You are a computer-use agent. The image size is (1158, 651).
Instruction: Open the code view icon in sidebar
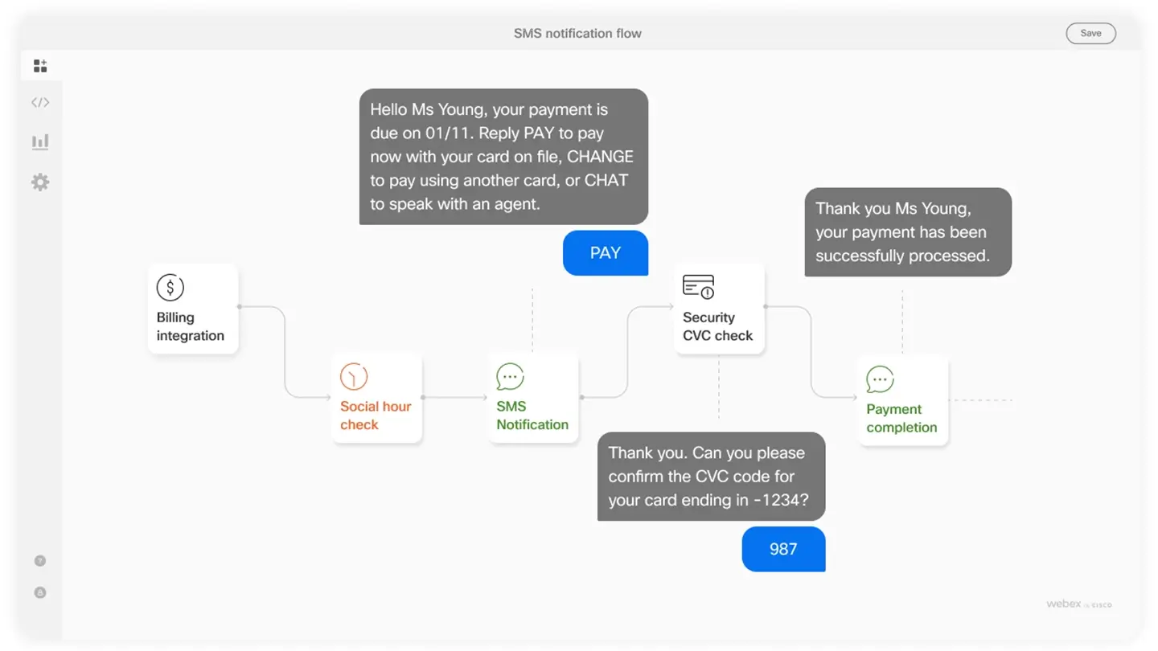click(40, 103)
